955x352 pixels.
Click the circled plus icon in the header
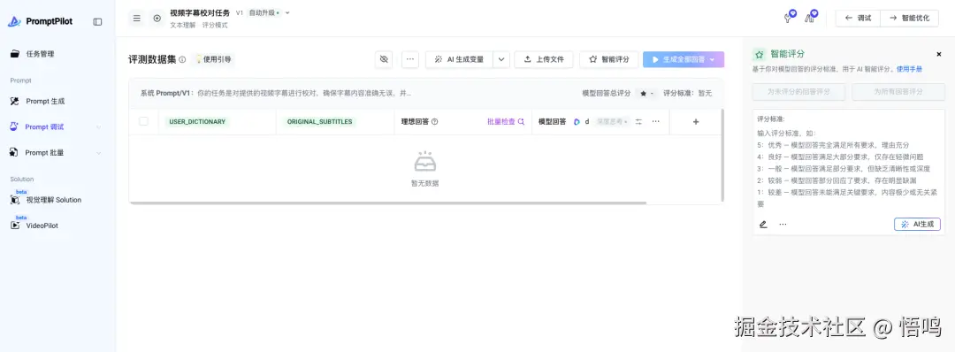click(x=157, y=19)
